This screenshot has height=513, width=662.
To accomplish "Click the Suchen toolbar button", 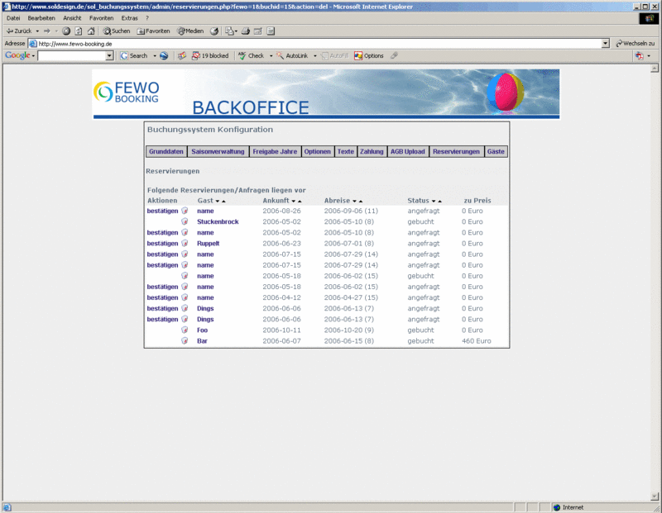I will (x=117, y=31).
